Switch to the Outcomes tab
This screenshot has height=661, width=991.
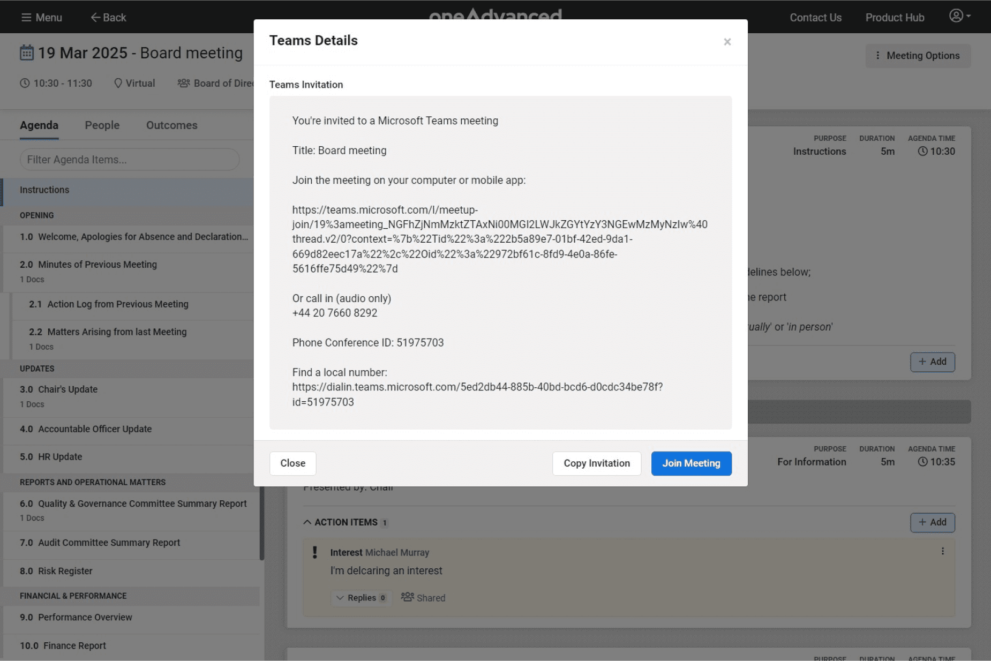[171, 125]
